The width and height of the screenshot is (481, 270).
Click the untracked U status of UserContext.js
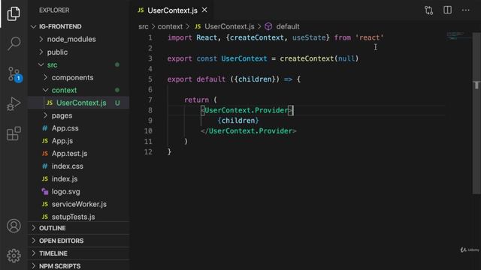tap(117, 103)
